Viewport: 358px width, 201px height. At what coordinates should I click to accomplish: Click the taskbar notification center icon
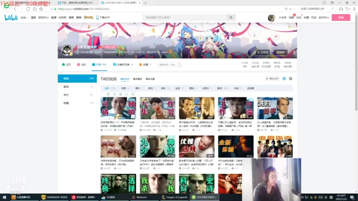click(x=352, y=197)
